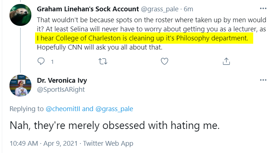This screenshot has width=274, height=153.
Task: Open Dr. Veronica Ivy's profile picture
Action: coord(20,86)
